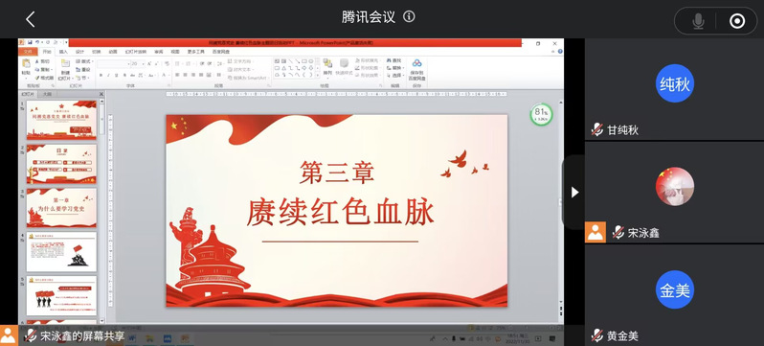764x346 pixels.
Task: Click the 查找 find button
Action: [x=394, y=60]
